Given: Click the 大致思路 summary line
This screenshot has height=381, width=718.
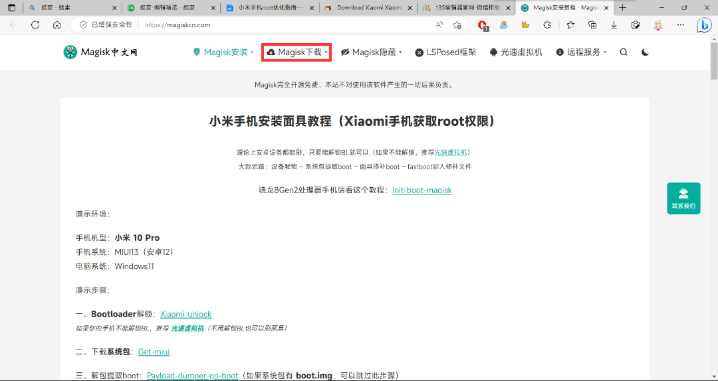Looking at the screenshot, I should (354, 167).
